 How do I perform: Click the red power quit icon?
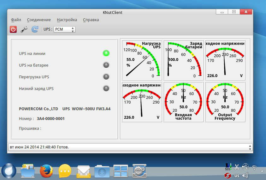coord(13,29)
